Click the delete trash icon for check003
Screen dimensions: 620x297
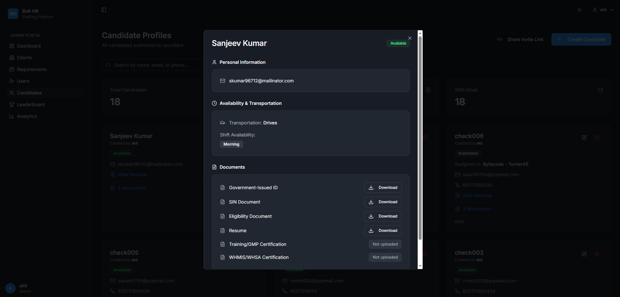(597, 254)
